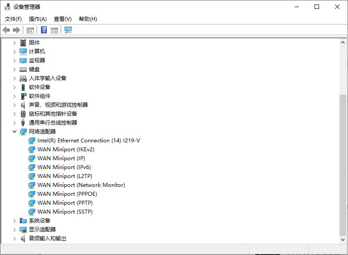Expand the 显示适配器 node
This screenshot has height=255, width=348.
click(14, 230)
